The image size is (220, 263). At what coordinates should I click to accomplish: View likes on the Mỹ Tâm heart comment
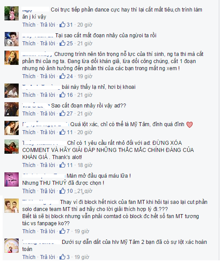(x=62, y=132)
